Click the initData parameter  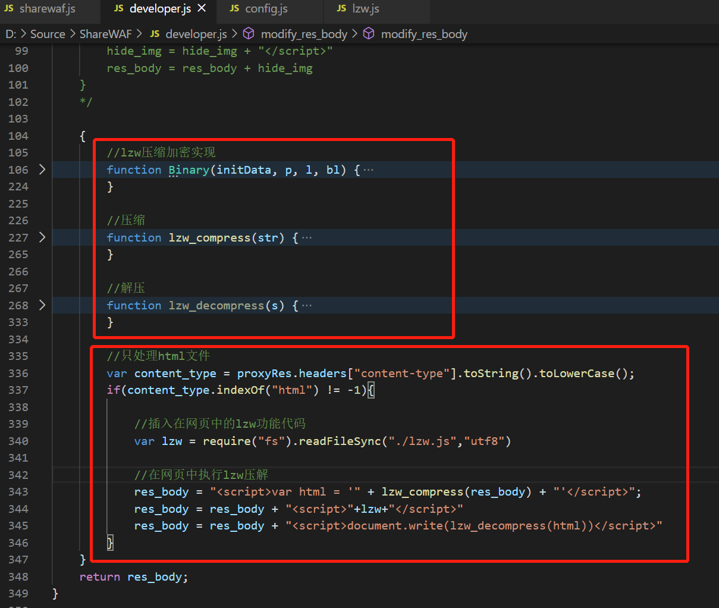point(244,170)
